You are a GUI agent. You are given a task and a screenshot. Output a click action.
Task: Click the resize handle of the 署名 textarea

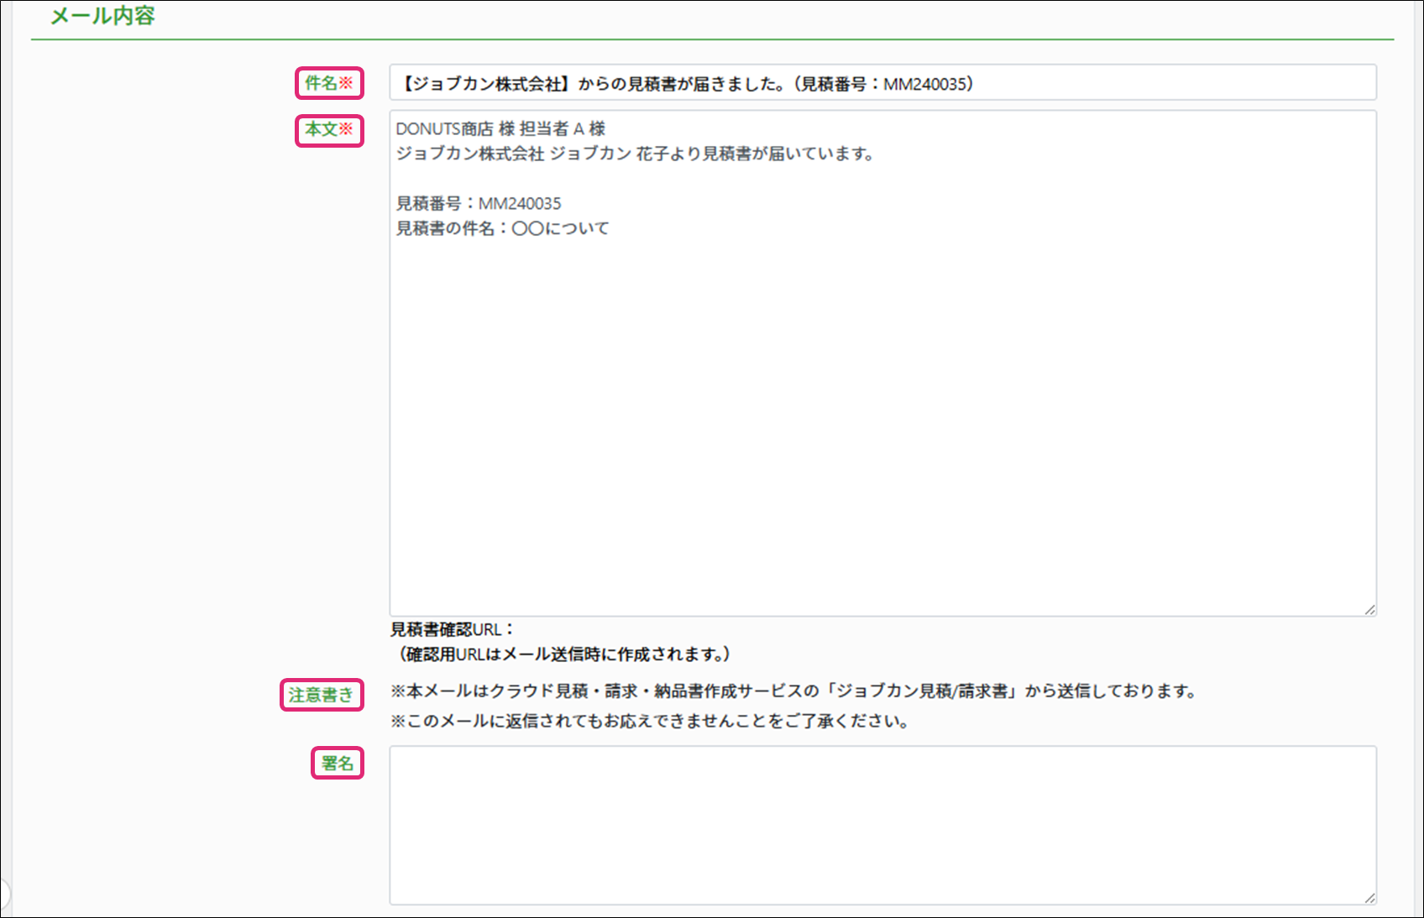coord(1369,897)
